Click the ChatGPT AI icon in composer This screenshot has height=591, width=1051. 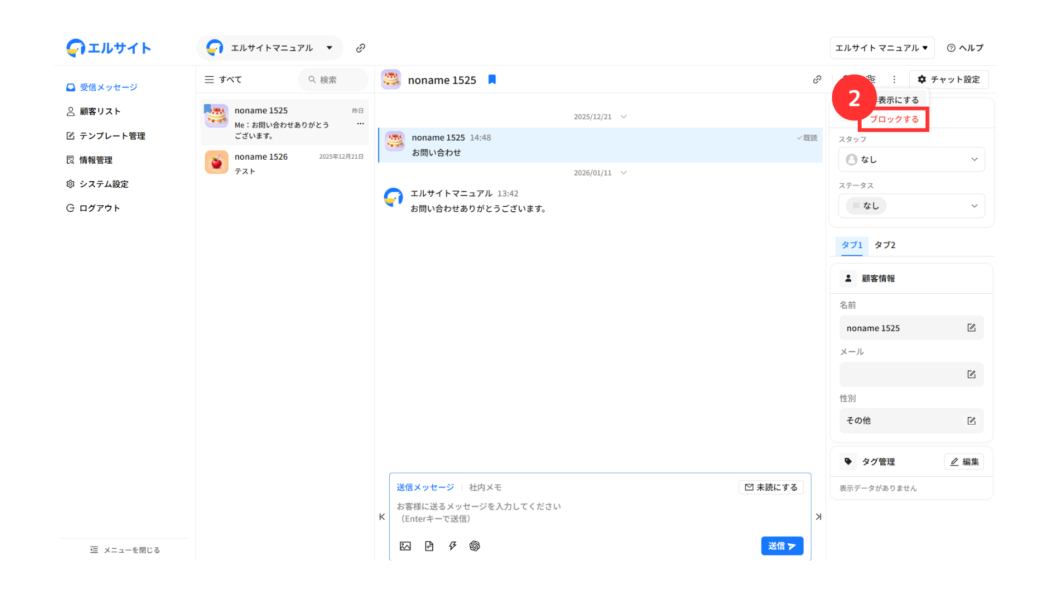click(x=475, y=546)
